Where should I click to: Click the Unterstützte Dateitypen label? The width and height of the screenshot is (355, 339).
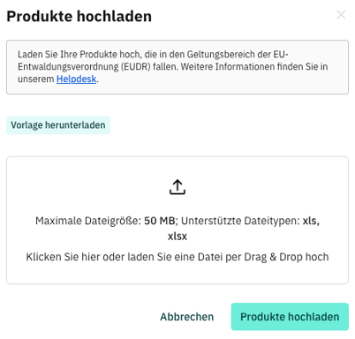tap(240, 221)
